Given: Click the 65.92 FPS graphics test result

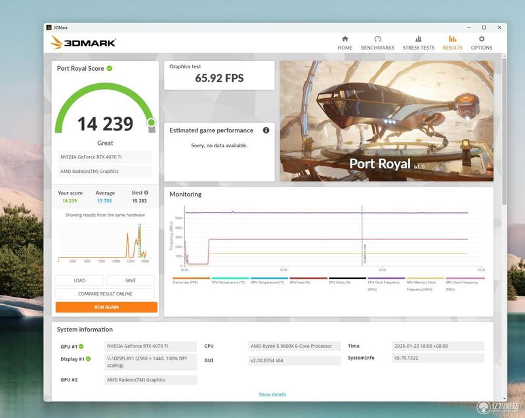Looking at the screenshot, I should pos(219,78).
